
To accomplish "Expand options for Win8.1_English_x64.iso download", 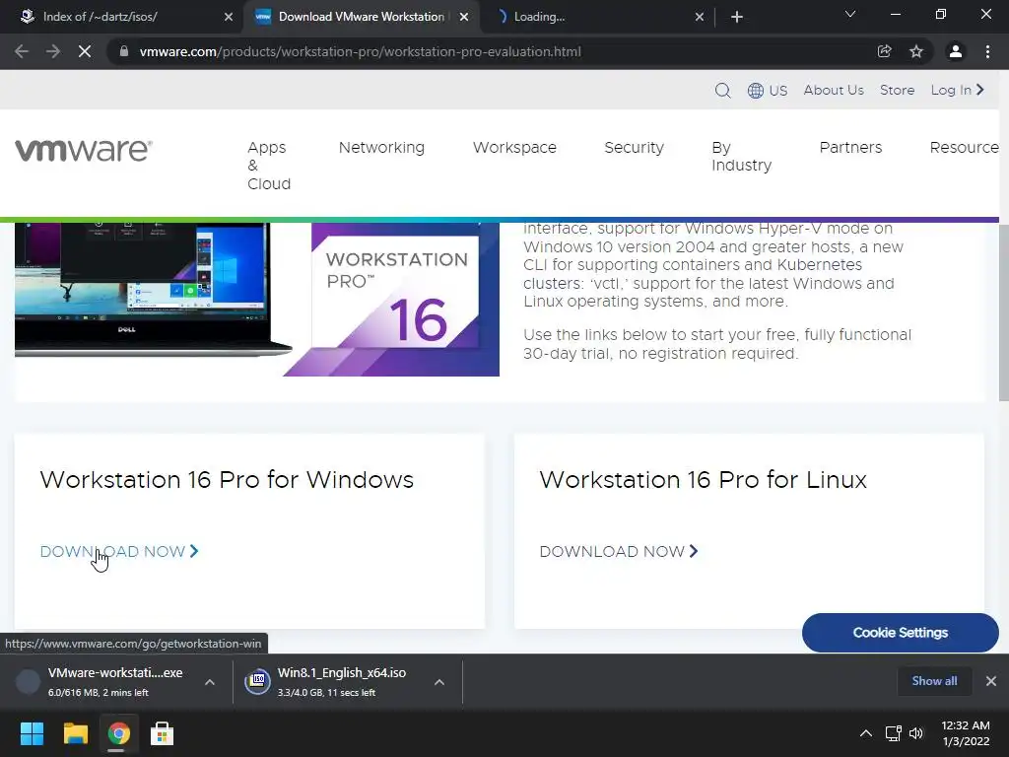I will click(x=439, y=682).
